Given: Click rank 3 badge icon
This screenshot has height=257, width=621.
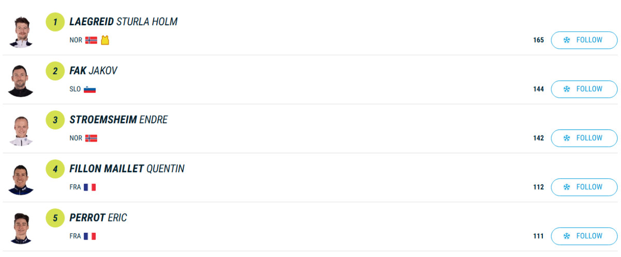Looking at the screenshot, I should [x=55, y=120].
